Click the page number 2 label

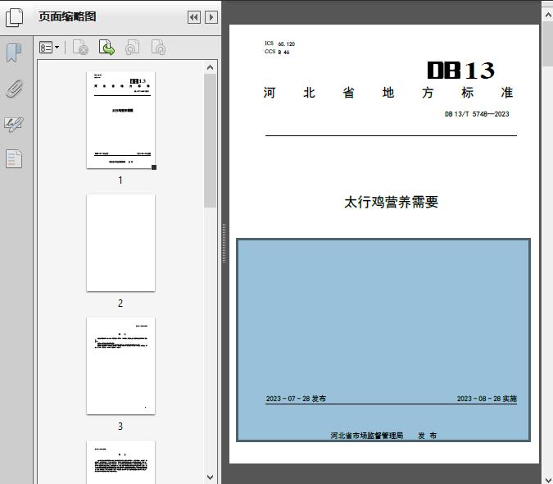120,304
